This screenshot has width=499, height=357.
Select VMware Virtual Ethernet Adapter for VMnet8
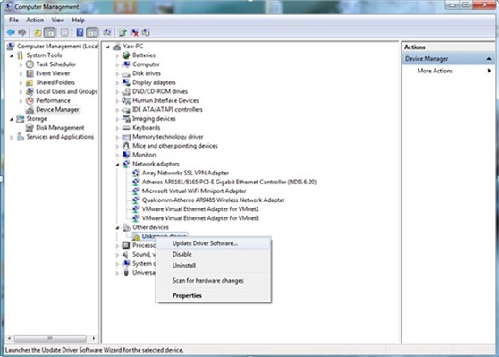pos(200,218)
